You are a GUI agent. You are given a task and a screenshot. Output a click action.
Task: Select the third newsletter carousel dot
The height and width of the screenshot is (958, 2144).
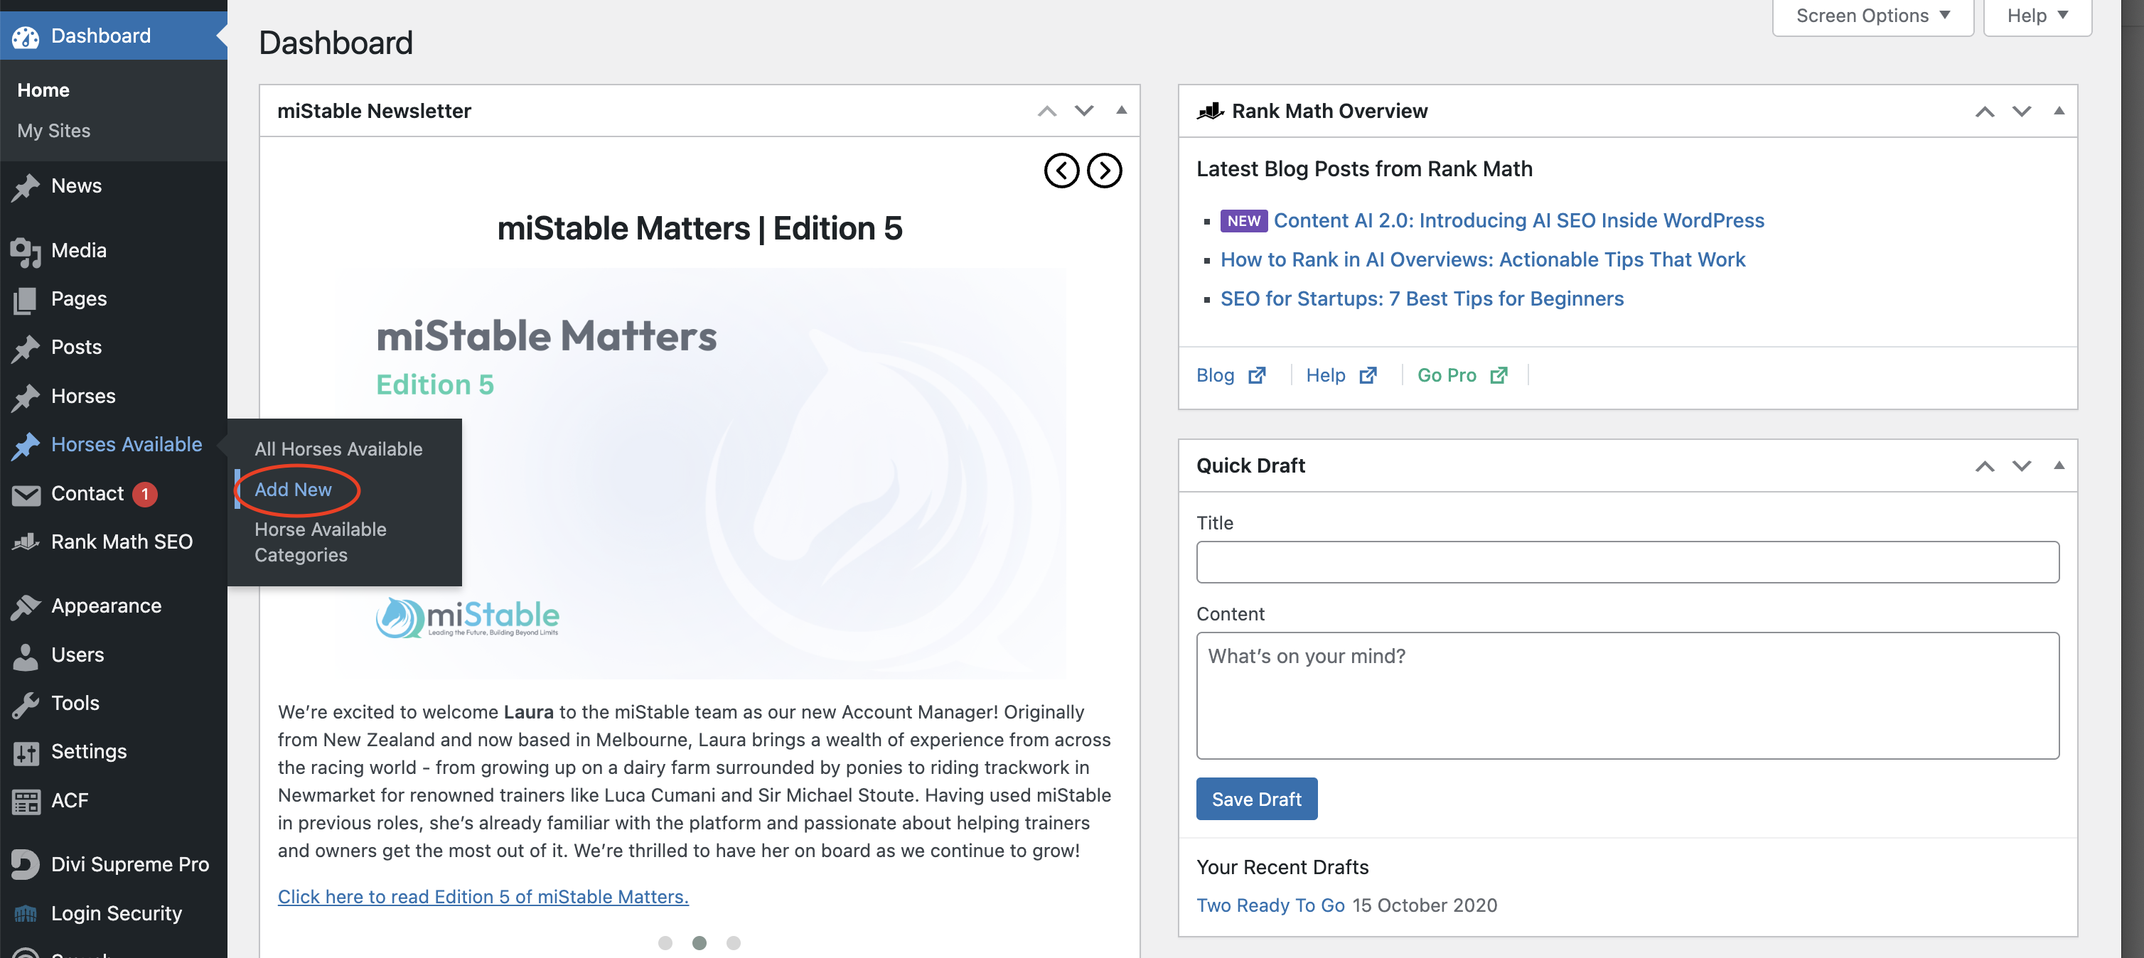click(733, 943)
